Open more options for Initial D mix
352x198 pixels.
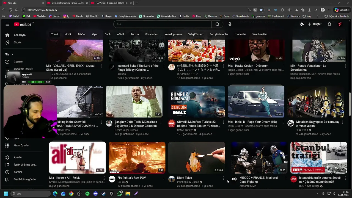tap(283, 122)
